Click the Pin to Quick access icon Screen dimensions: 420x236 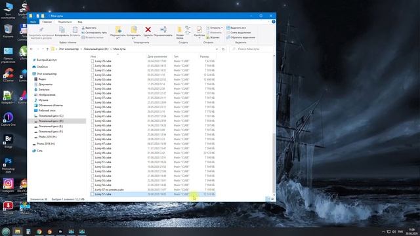pos(41,29)
